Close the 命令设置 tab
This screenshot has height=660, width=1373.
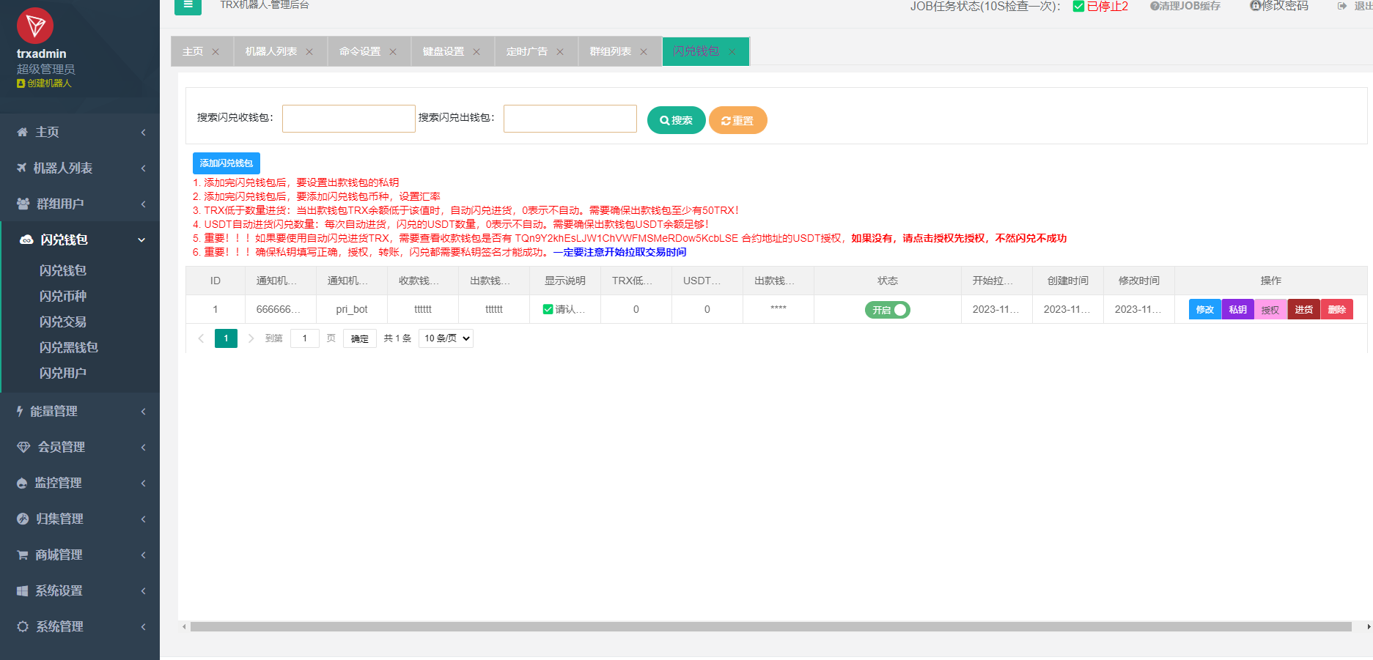[x=393, y=51]
